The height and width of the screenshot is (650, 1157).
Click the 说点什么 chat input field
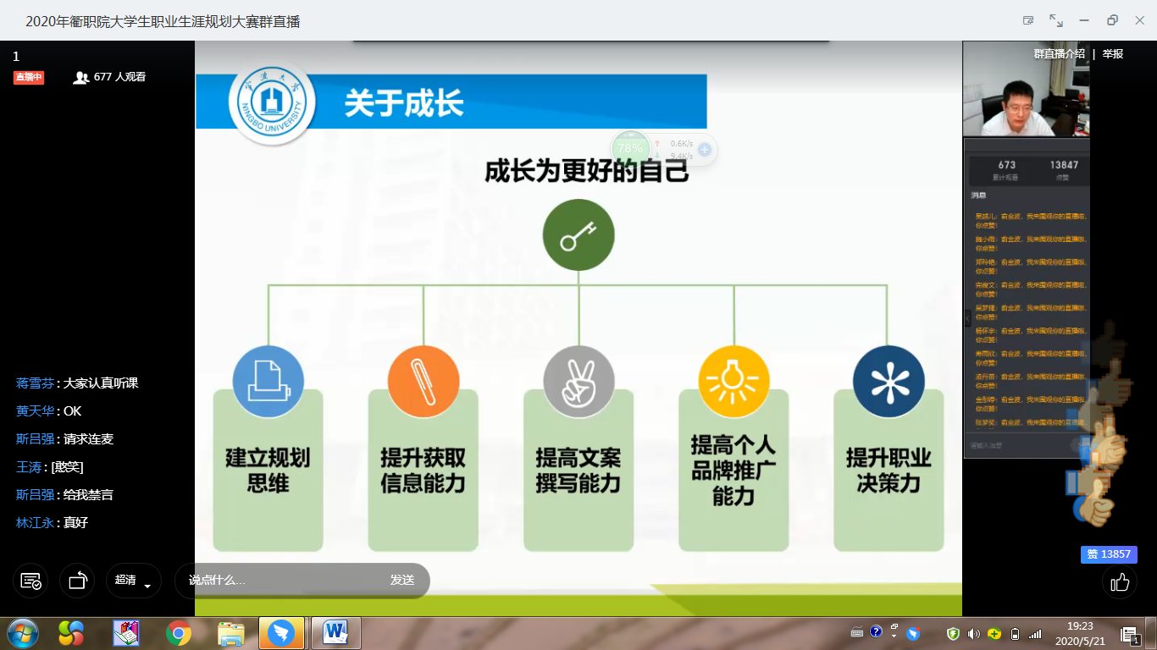(x=280, y=581)
